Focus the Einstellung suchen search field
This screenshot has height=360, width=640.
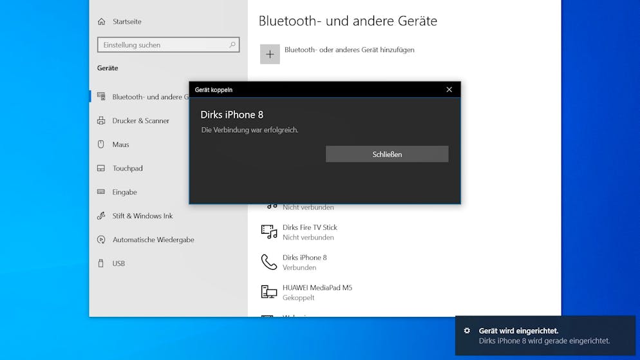tap(168, 45)
